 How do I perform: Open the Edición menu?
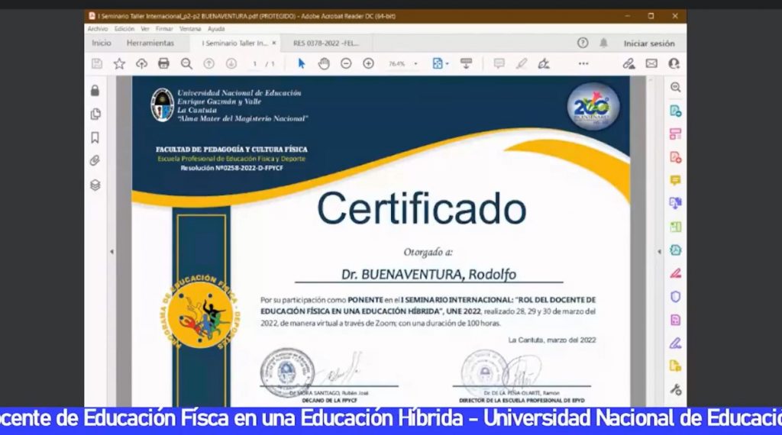click(124, 29)
